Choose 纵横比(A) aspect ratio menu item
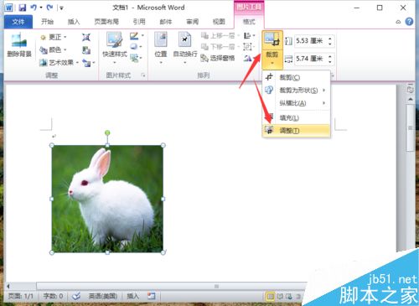Image resolution: width=419 pixels, height=306 pixels. click(296, 103)
